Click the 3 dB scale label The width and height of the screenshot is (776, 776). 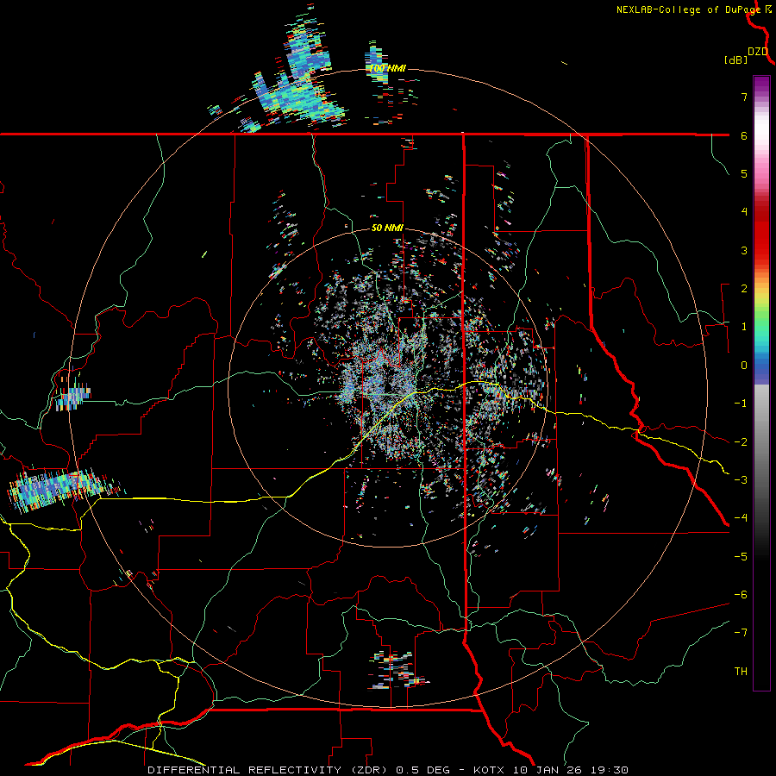744,250
